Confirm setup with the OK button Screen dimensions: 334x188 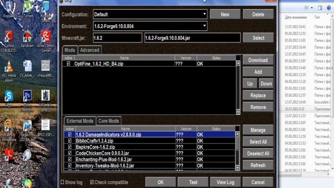161,182
